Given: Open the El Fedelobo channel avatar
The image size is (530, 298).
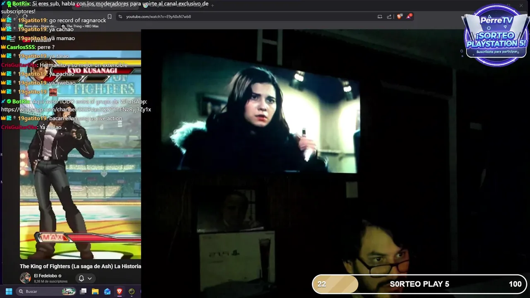Looking at the screenshot, I should [x=25, y=278].
